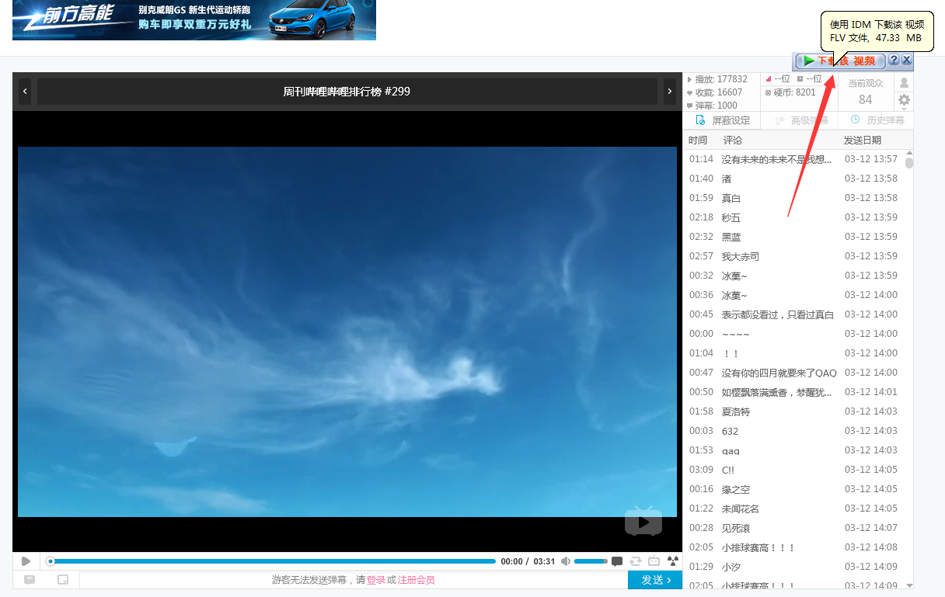
Task: Select the mini-player window icon near danmaku input
Action: pyautogui.click(x=63, y=579)
